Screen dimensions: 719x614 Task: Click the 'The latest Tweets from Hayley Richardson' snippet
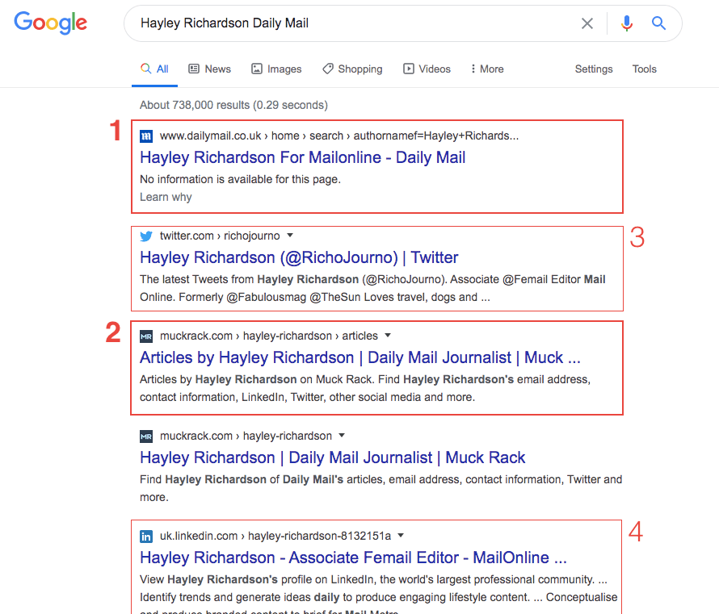click(x=372, y=289)
